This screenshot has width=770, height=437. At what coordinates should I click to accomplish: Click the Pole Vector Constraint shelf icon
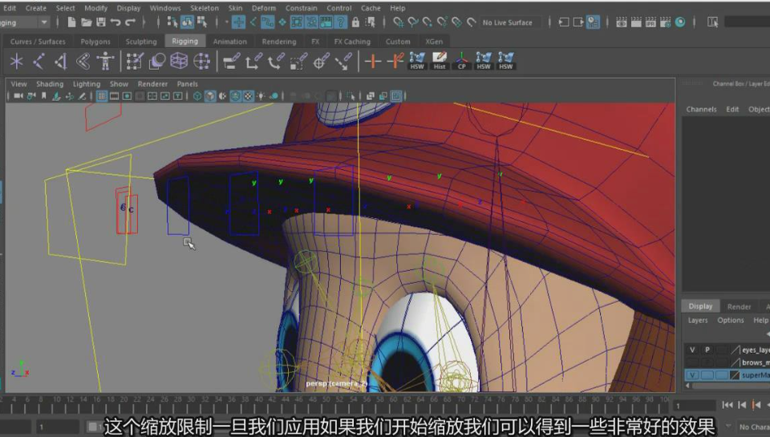pyautogui.click(x=344, y=62)
